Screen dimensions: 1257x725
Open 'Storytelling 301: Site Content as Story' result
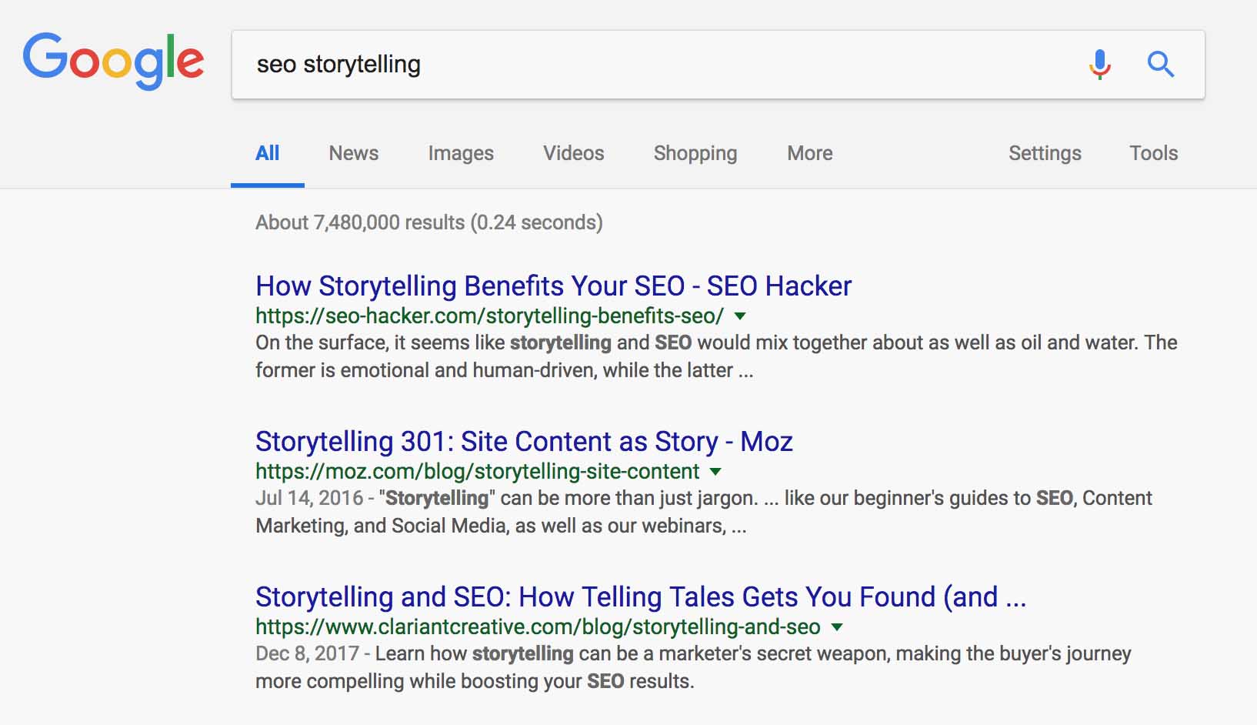tap(524, 442)
